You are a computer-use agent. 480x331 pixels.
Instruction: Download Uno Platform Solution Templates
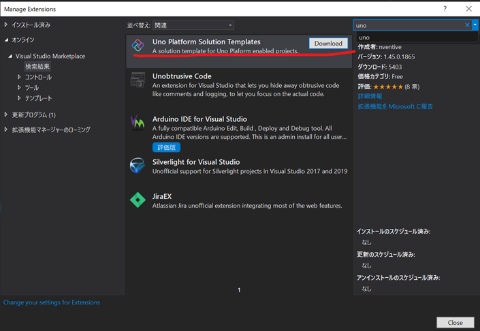[328, 44]
